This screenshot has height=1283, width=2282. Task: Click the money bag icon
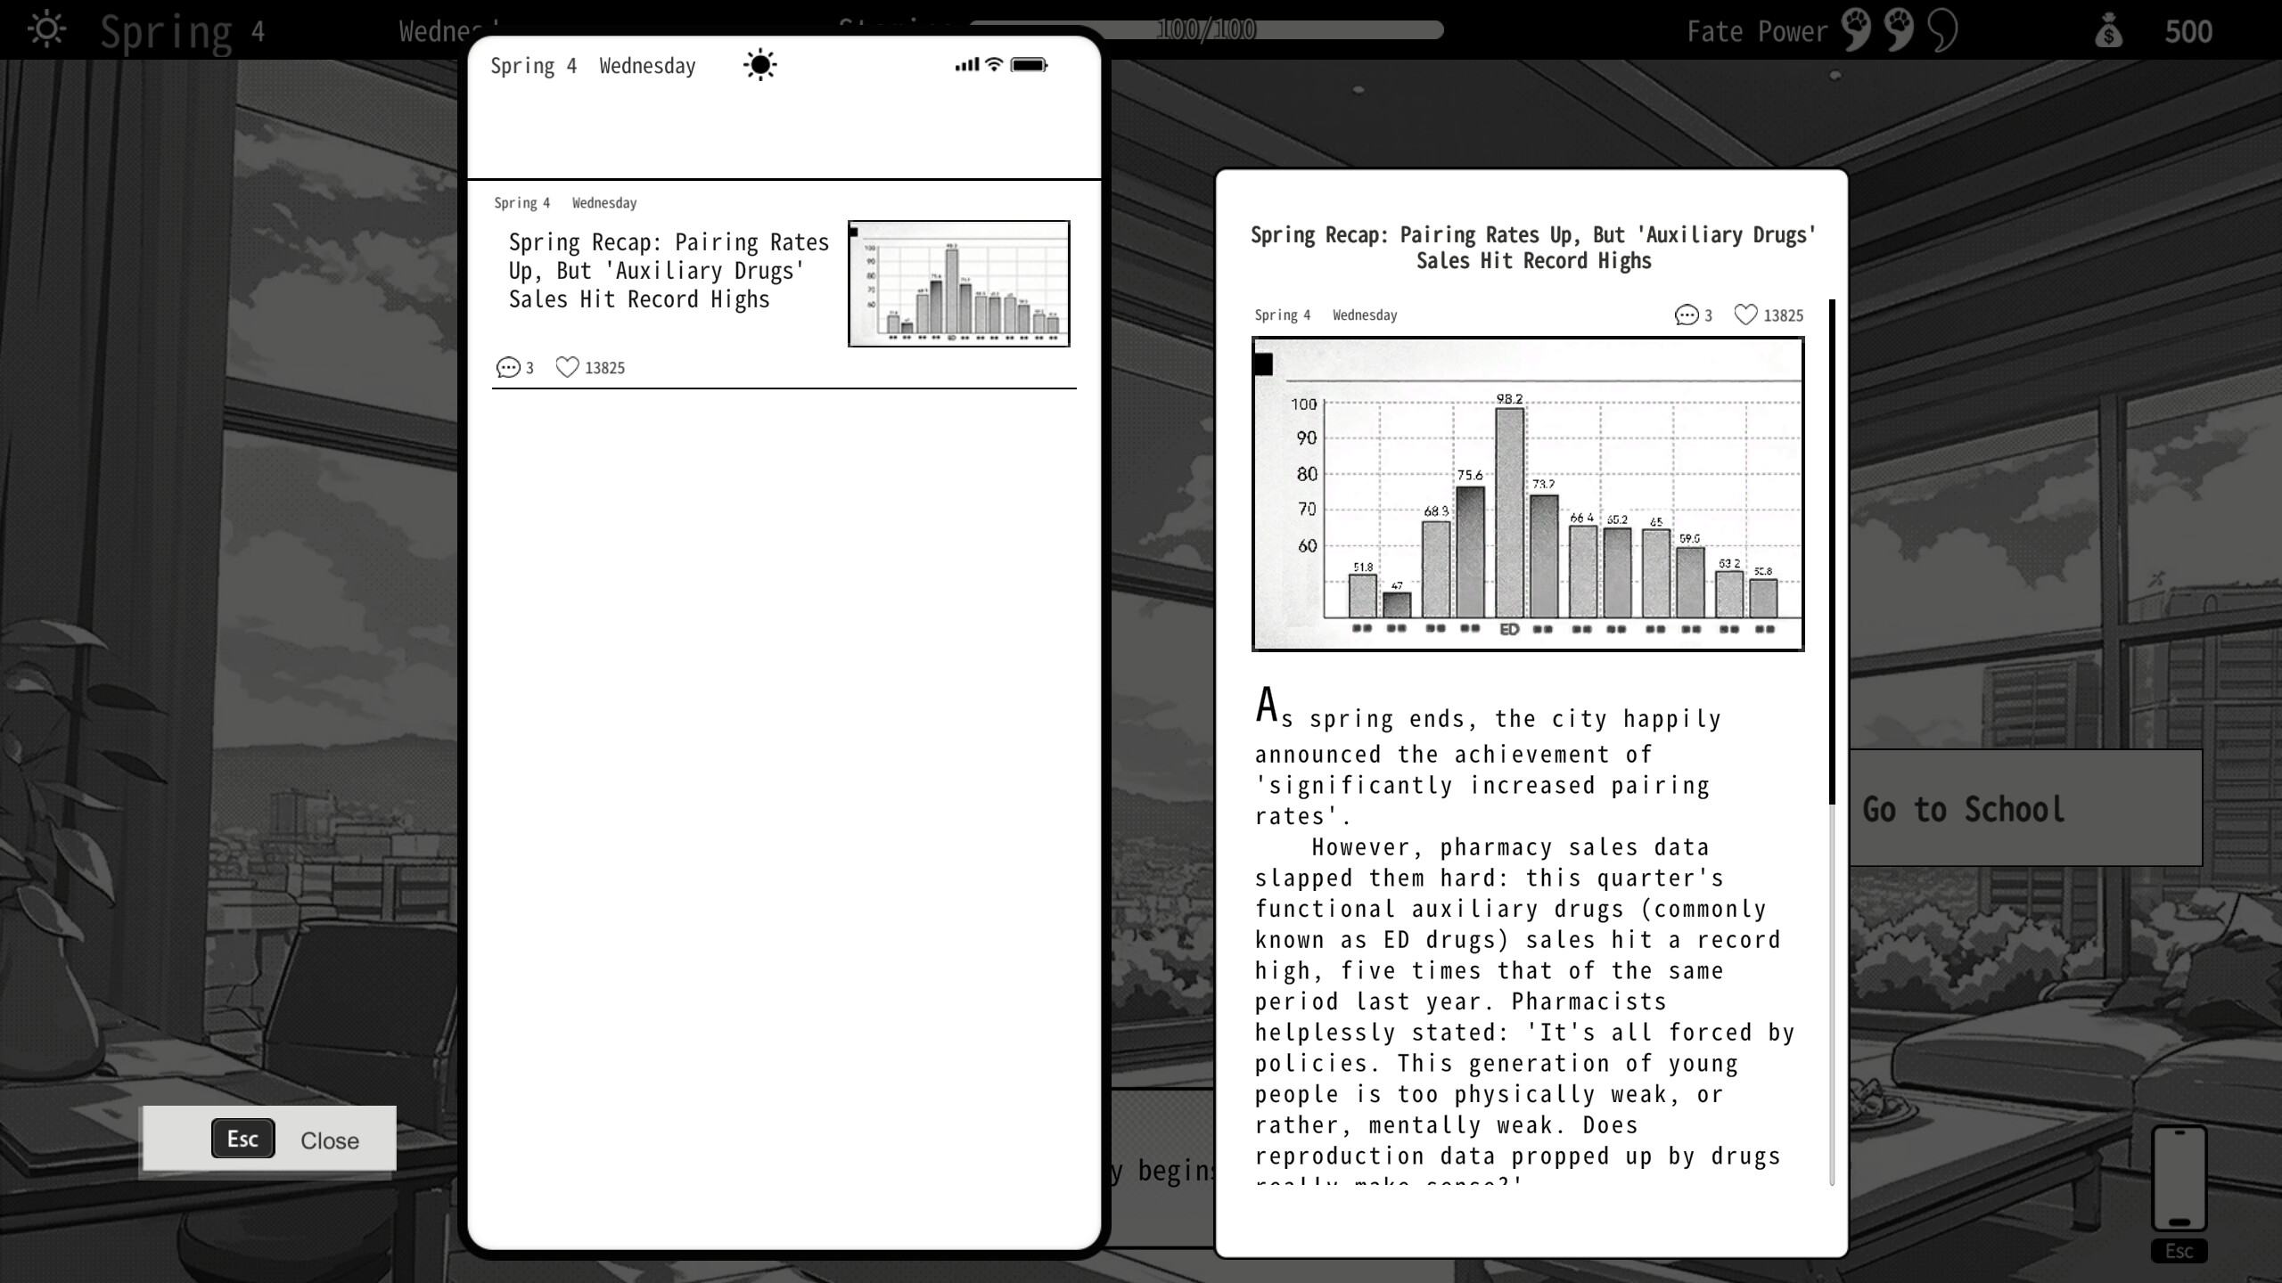tap(2109, 31)
